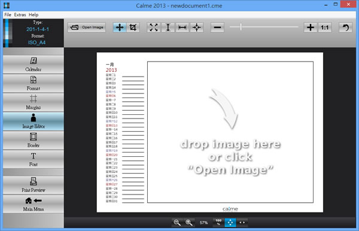Zoom in preview with magnifier plus

189,223
